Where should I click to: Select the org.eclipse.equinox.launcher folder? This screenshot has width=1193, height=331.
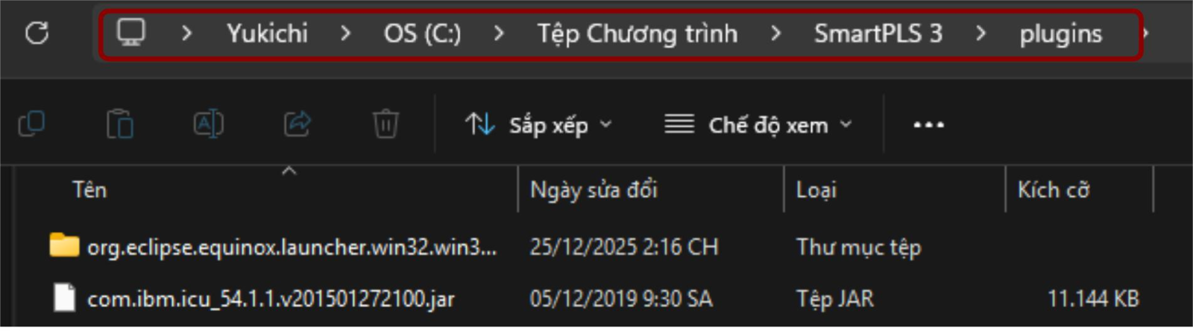point(274,247)
